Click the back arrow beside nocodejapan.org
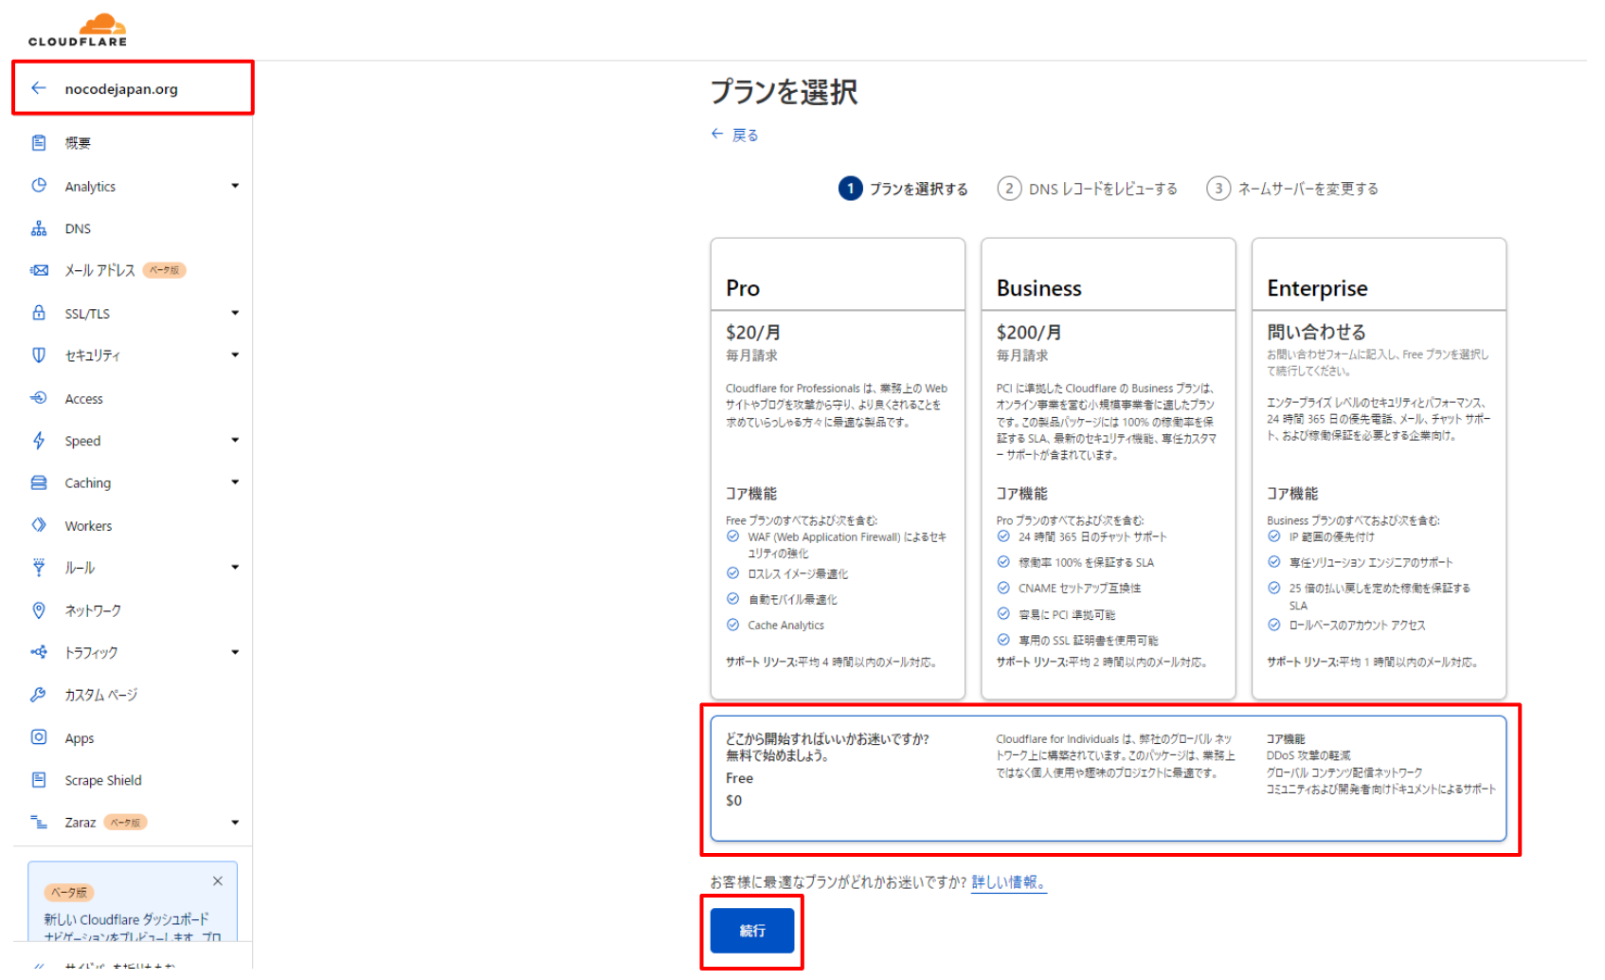 pyautogui.click(x=39, y=88)
